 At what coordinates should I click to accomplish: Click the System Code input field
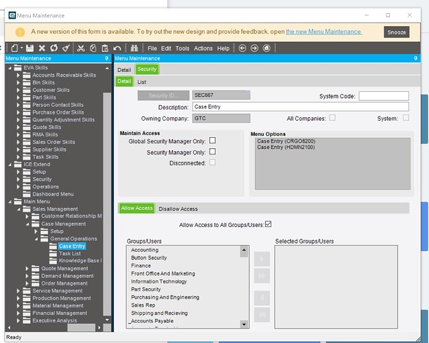[384, 96]
